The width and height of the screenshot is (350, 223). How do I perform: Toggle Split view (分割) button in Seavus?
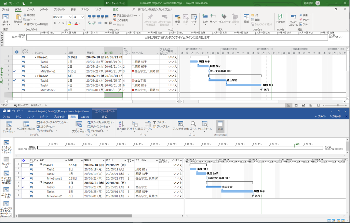point(220,126)
